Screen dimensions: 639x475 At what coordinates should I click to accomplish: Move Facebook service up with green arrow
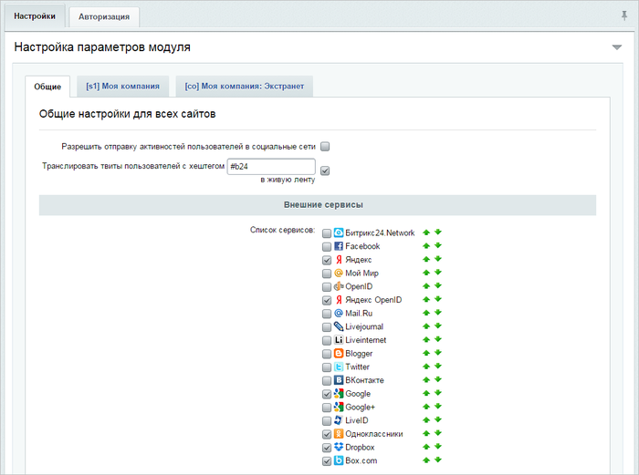tap(426, 246)
